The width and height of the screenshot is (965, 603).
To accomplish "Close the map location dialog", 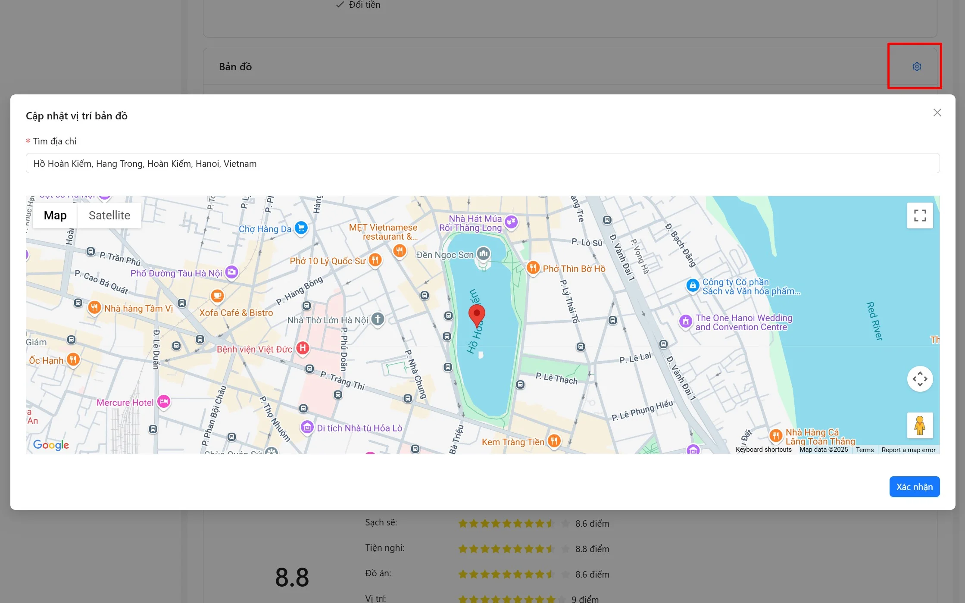I will 937,112.
